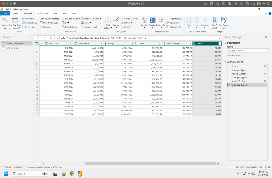Open the Split Column tool
The height and width of the screenshot is (178, 272).
(108, 23)
